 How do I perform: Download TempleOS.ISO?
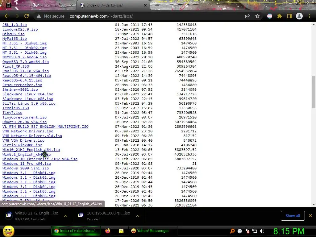click(16, 108)
